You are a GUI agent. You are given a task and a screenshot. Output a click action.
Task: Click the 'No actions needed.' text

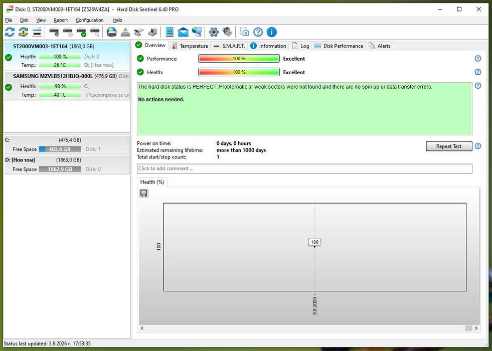(161, 99)
